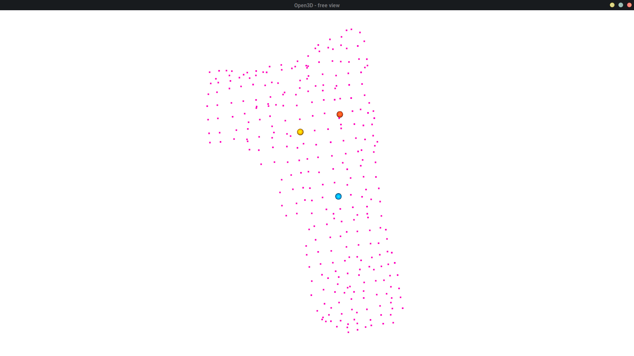Select magenta point directly beneath the orange-red sphere
The image size is (634, 356).
coord(339,118)
